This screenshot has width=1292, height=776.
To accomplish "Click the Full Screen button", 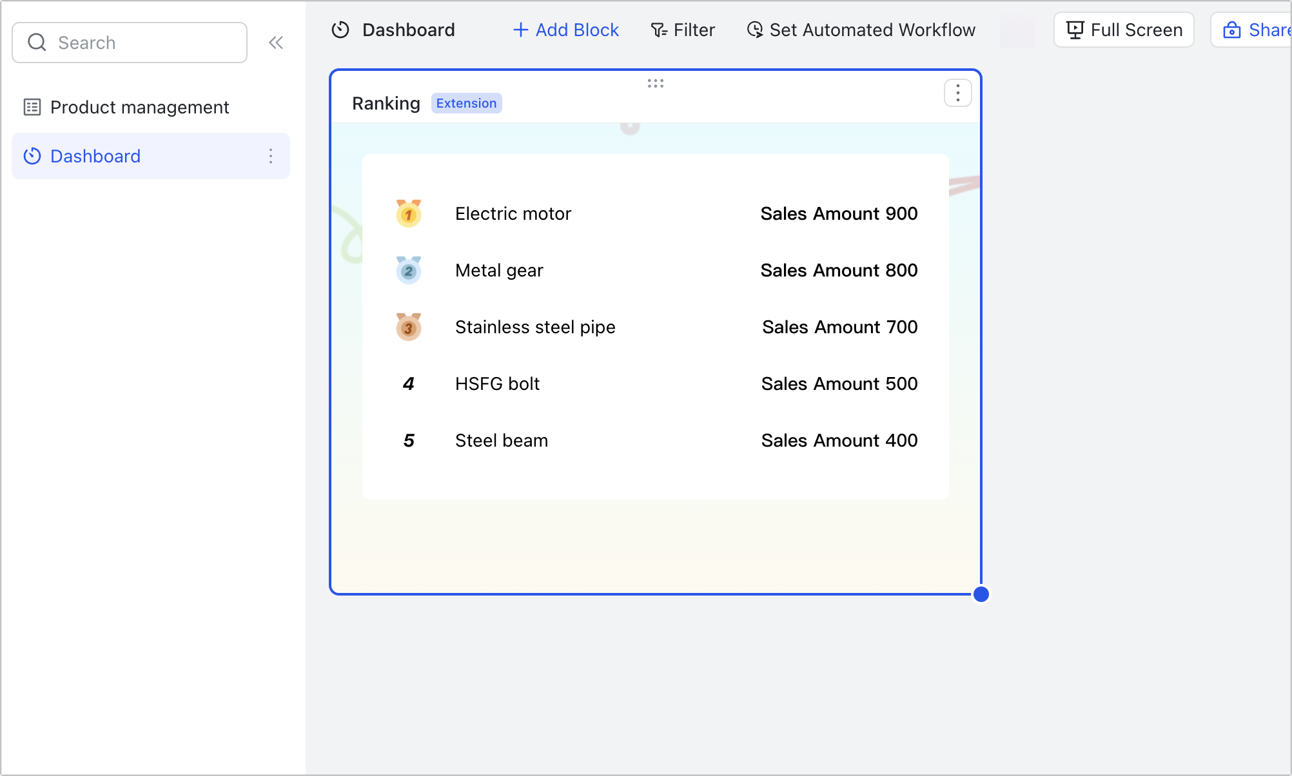I will [1123, 30].
